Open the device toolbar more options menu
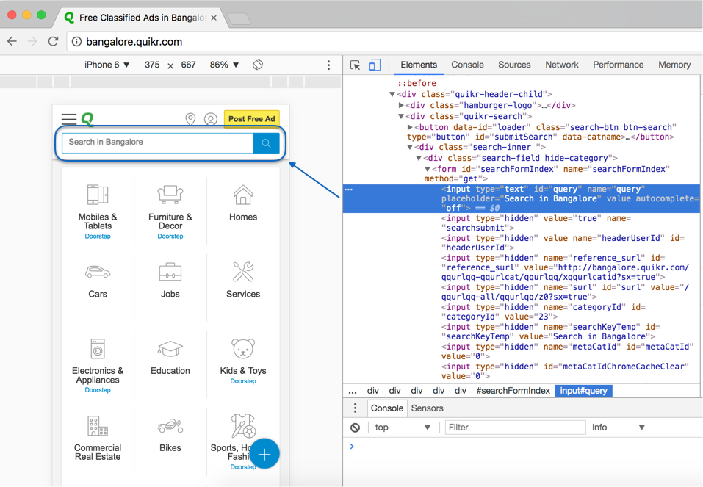The height and width of the screenshot is (487, 703). tap(328, 65)
